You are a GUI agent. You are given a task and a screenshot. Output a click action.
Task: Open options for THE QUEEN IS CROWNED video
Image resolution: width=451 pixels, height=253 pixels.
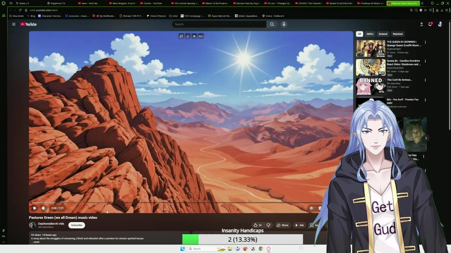[425, 42]
